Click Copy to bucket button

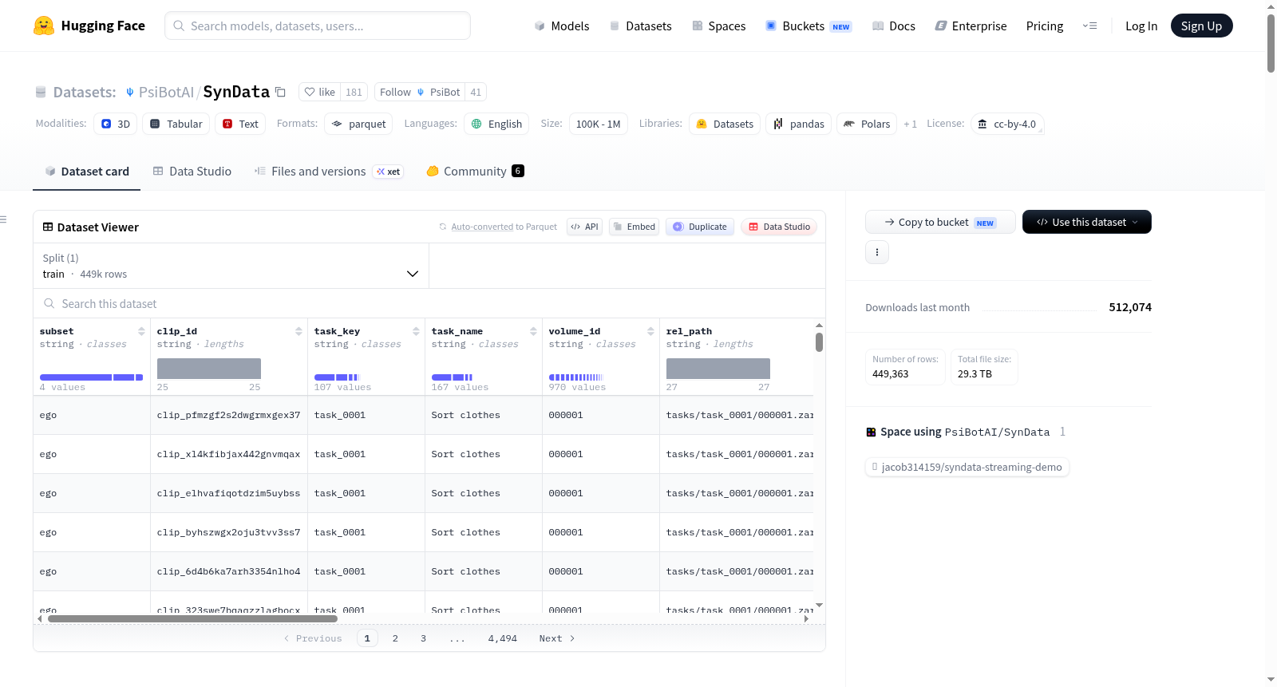pos(940,222)
